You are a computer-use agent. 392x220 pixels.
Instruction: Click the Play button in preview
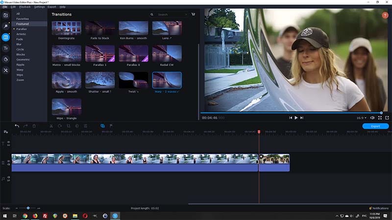(x=296, y=118)
